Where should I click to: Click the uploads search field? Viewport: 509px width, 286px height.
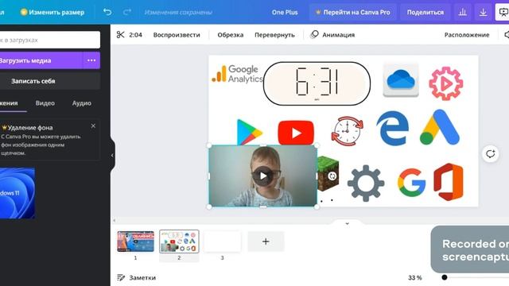coord(50,40)
